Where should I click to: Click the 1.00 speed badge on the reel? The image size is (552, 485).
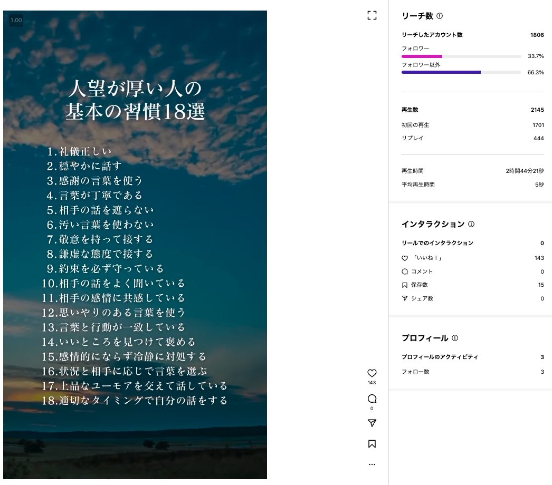16,20
